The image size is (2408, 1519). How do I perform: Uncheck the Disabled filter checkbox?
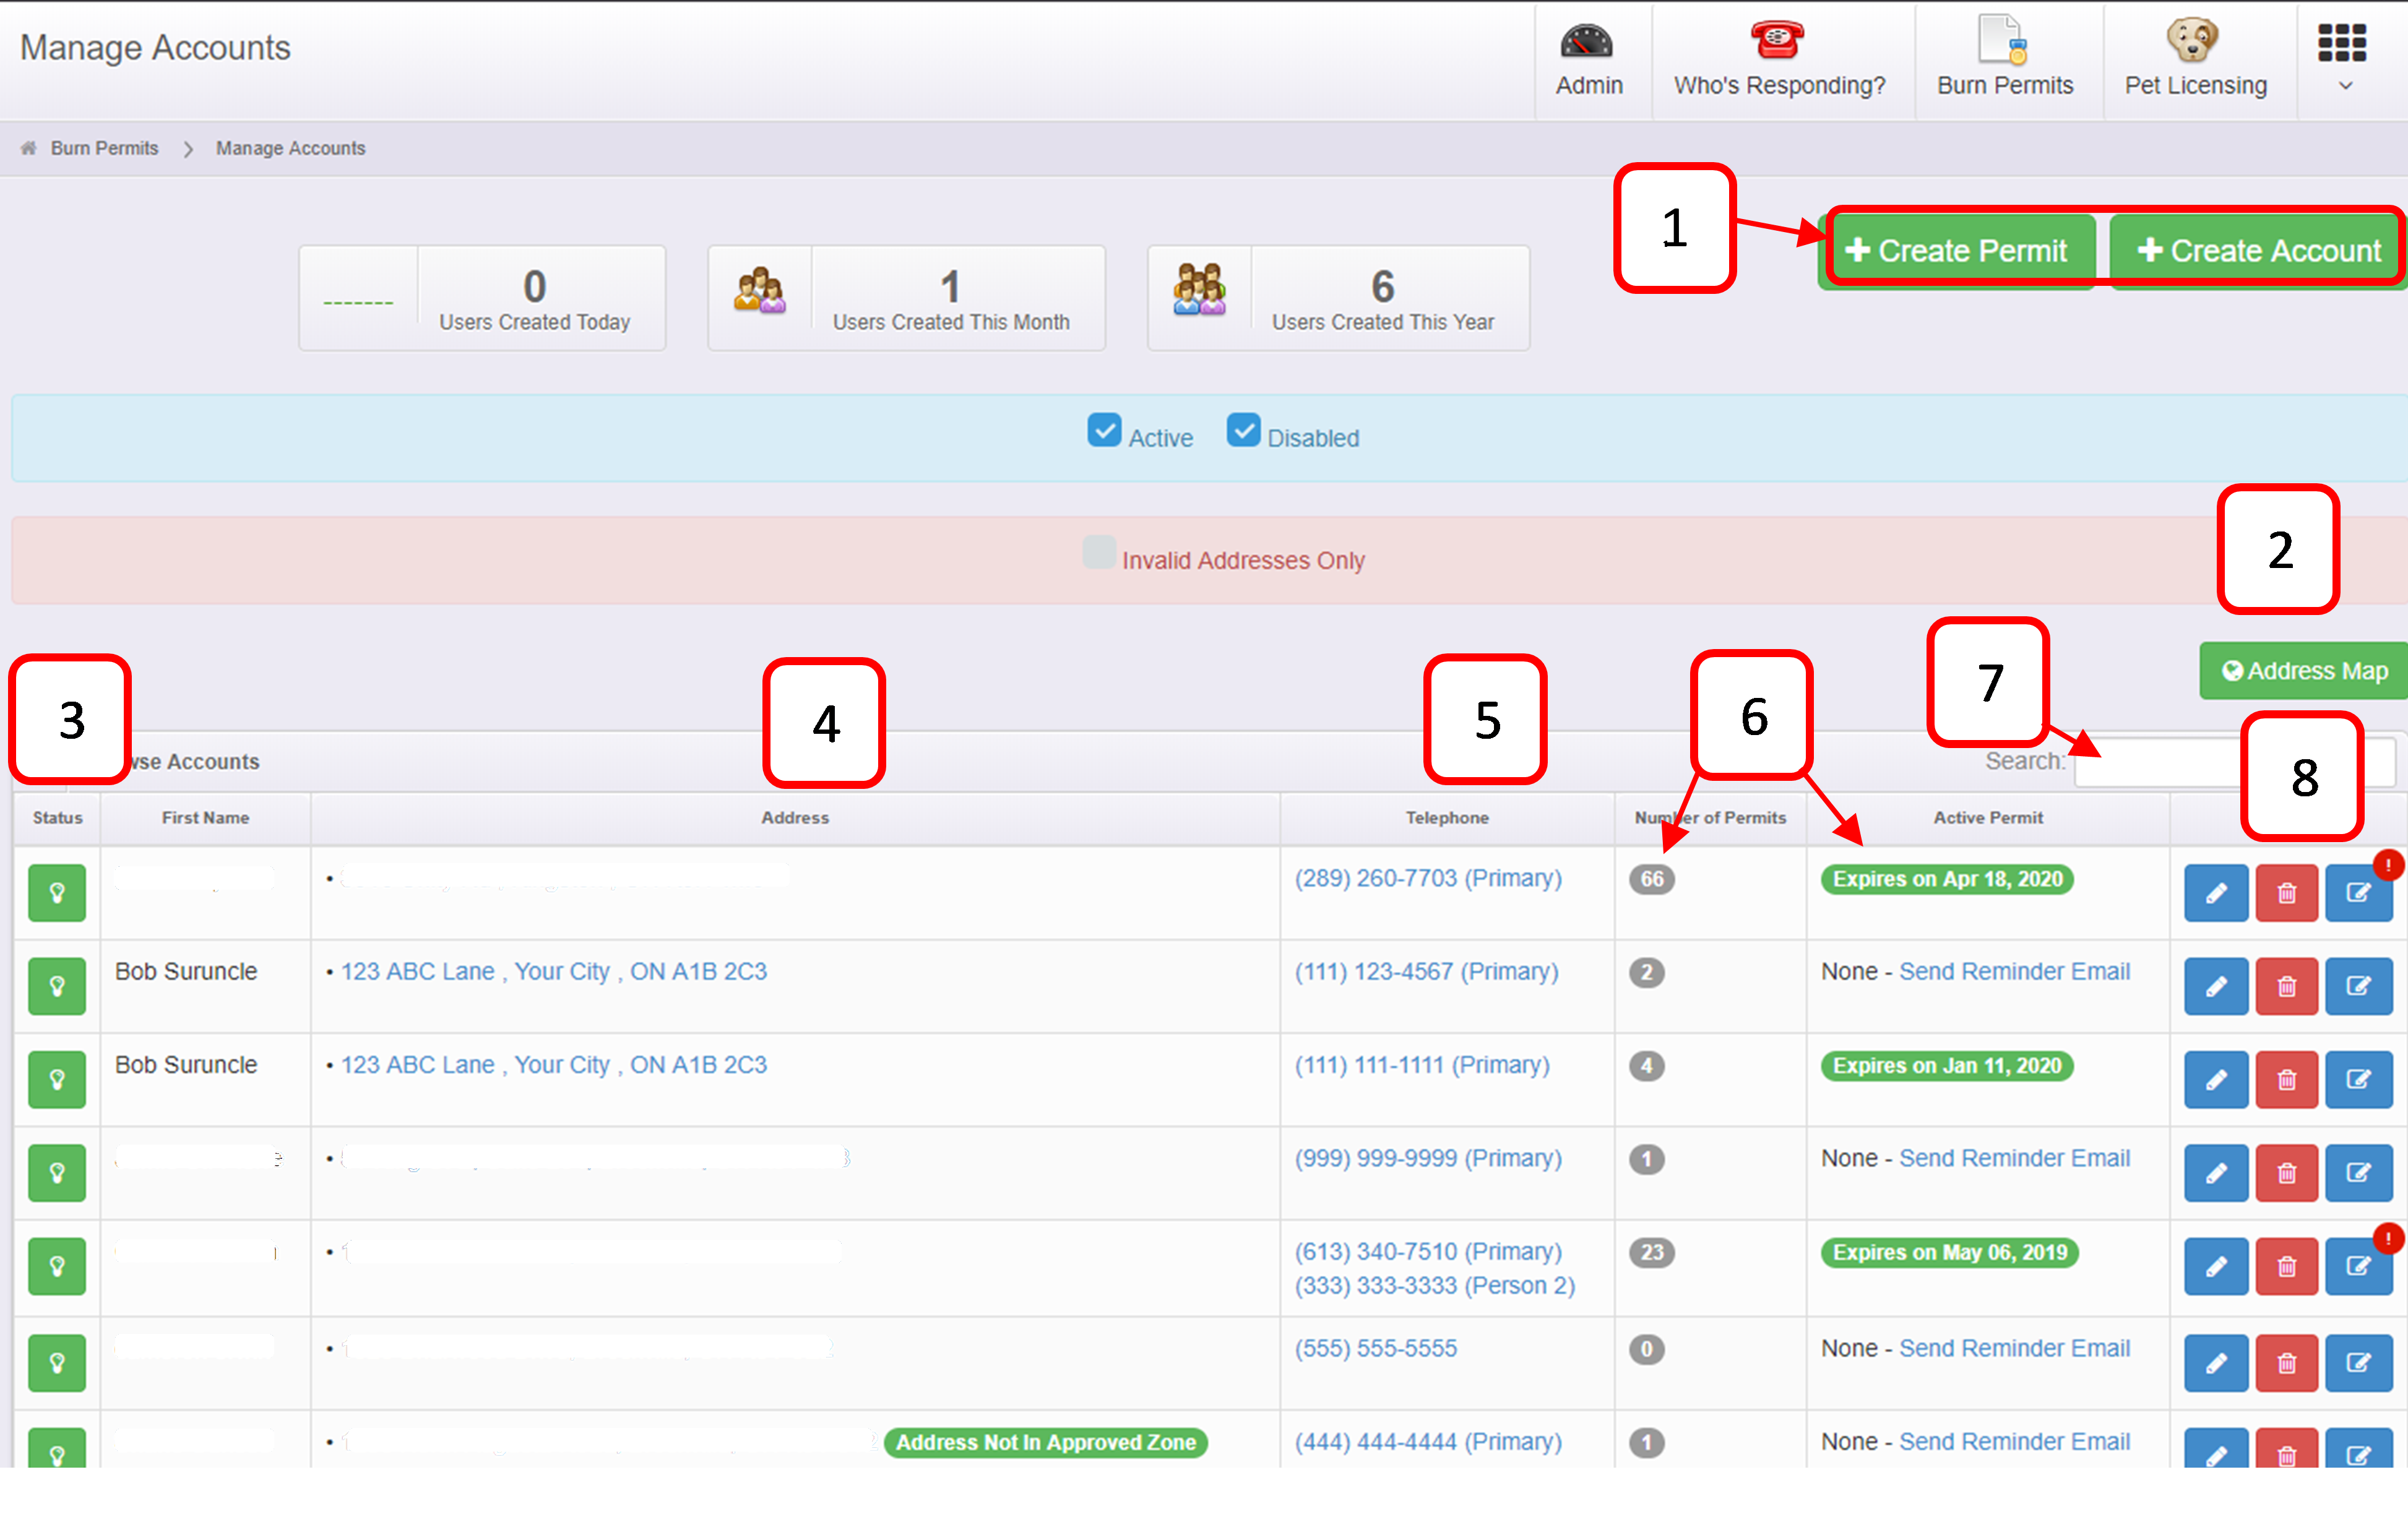click(x=1243, y=431)
